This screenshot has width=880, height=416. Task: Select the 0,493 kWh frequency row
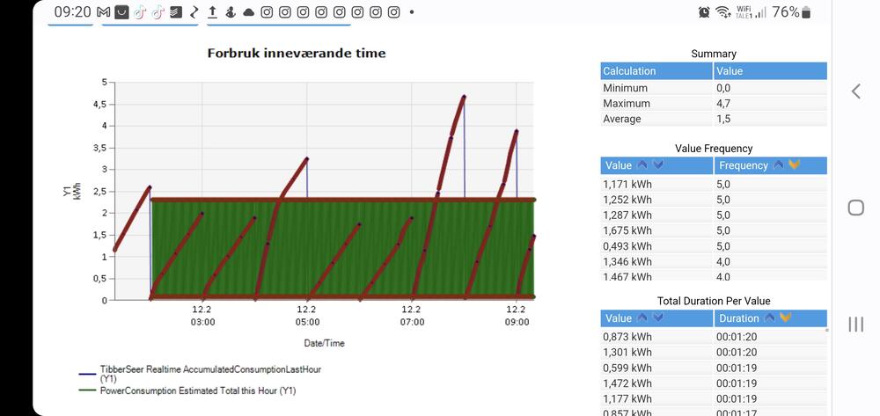click(x=714, y=246)
